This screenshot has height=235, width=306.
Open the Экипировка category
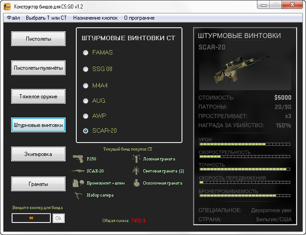(38, 154)
